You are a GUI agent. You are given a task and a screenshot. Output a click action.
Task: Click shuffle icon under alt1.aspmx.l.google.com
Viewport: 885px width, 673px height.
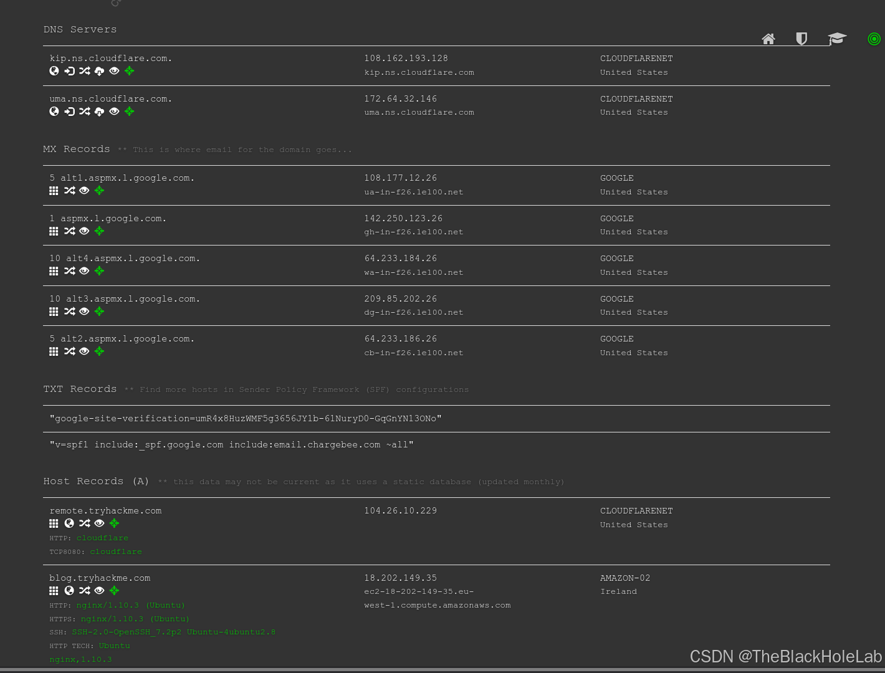69,191
